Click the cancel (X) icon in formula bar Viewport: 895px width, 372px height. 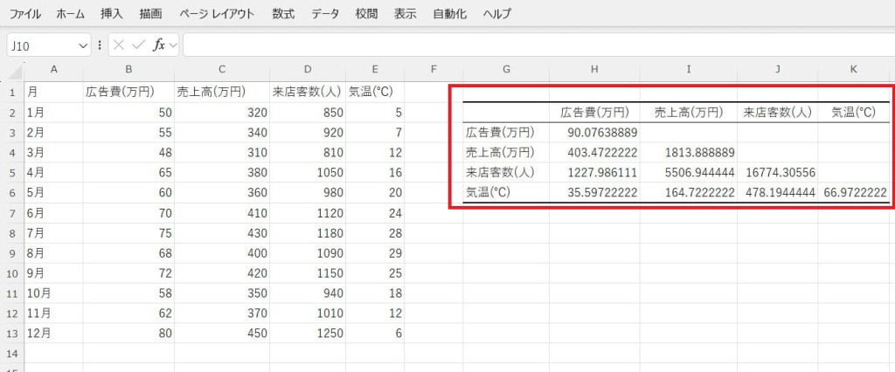pyautogui.click(x=119, y=45)
